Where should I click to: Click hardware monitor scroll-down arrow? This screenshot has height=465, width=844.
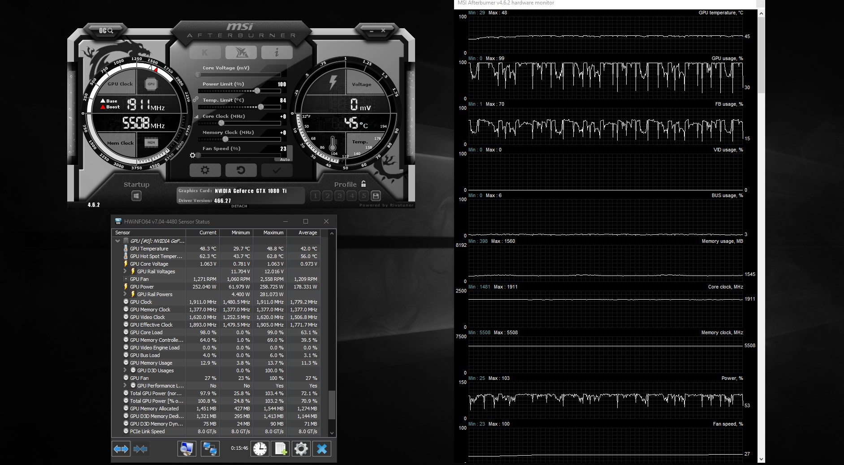[x=761, y=459]
